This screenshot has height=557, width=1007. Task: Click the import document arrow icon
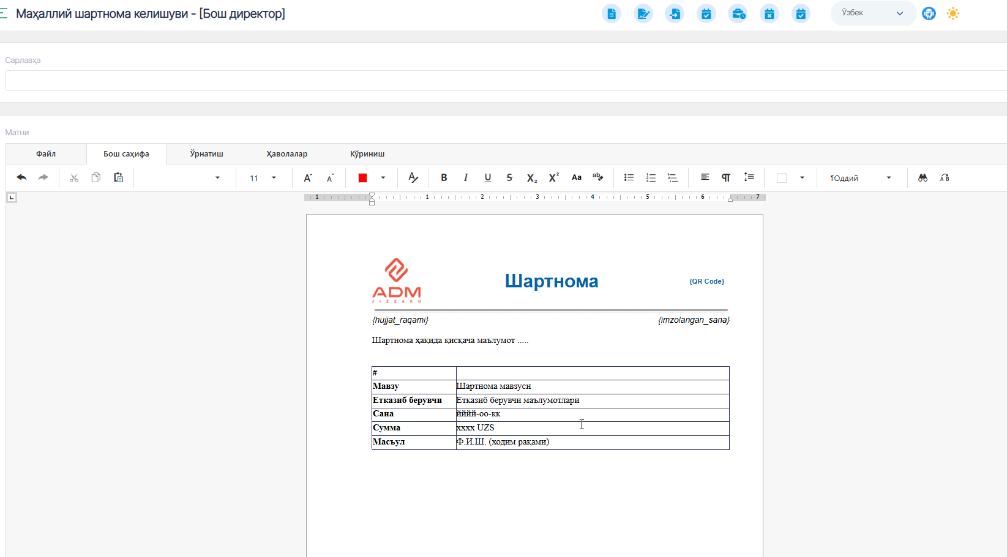[x=675, y=13]
